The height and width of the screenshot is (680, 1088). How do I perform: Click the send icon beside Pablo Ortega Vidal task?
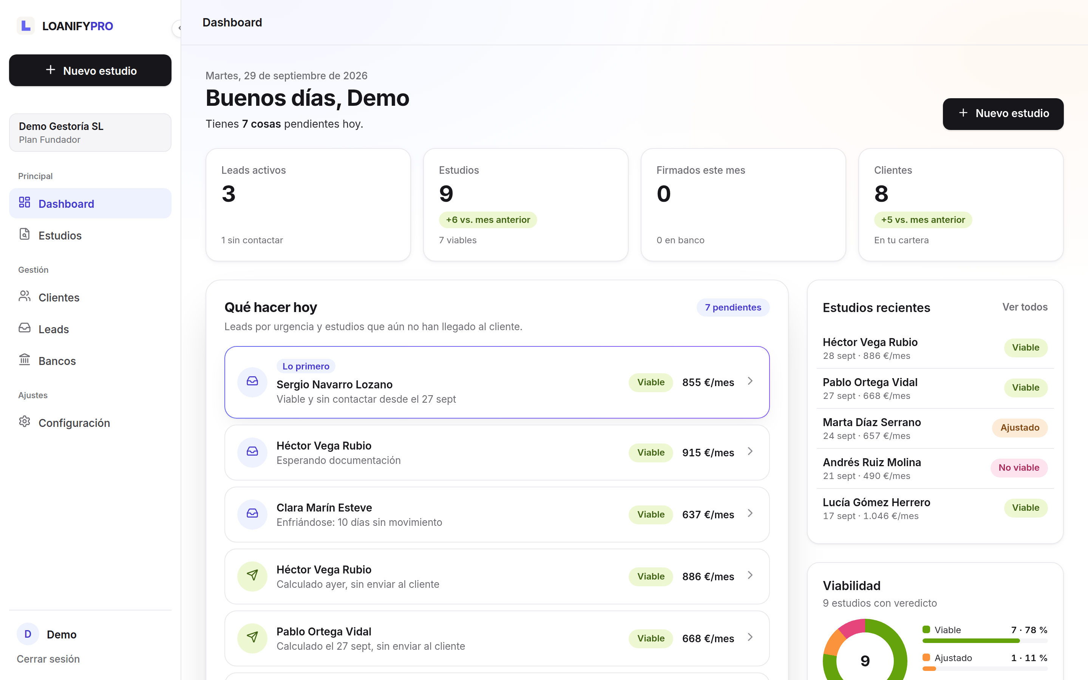tap(252, 638)
